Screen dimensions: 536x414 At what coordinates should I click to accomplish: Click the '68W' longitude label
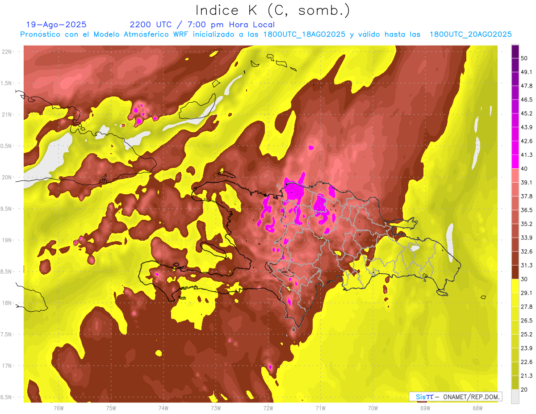(477, 408)
